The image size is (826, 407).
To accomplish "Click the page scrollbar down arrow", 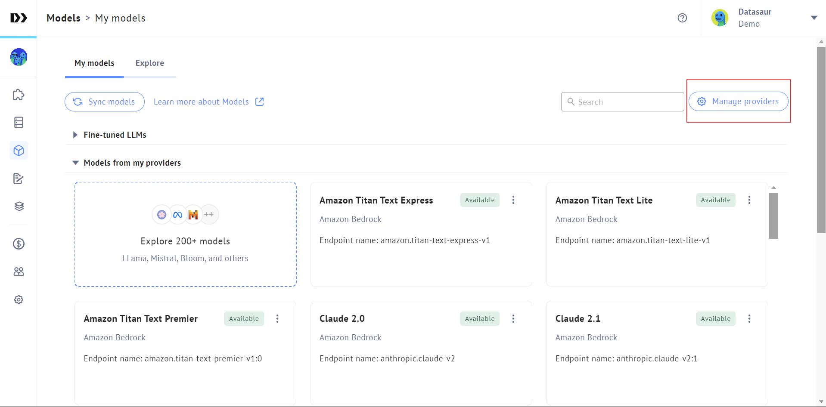I will (x=821, y=401).
